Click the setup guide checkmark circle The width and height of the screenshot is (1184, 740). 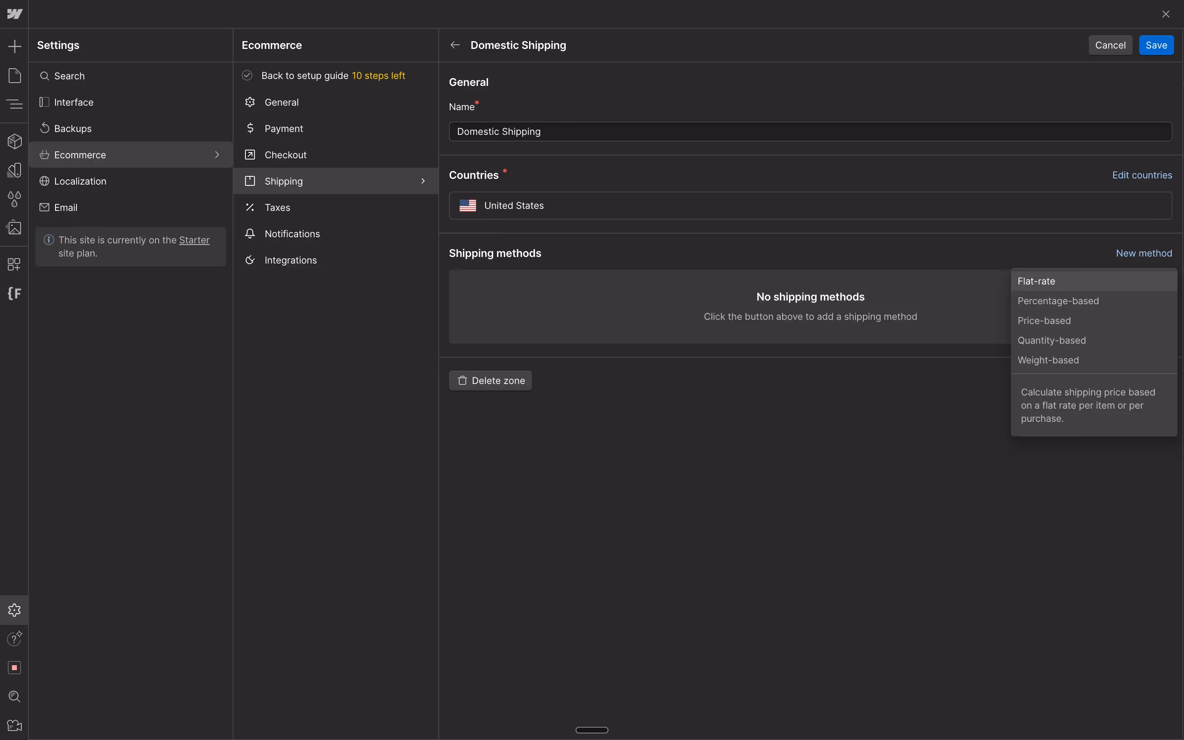[247, 75]
